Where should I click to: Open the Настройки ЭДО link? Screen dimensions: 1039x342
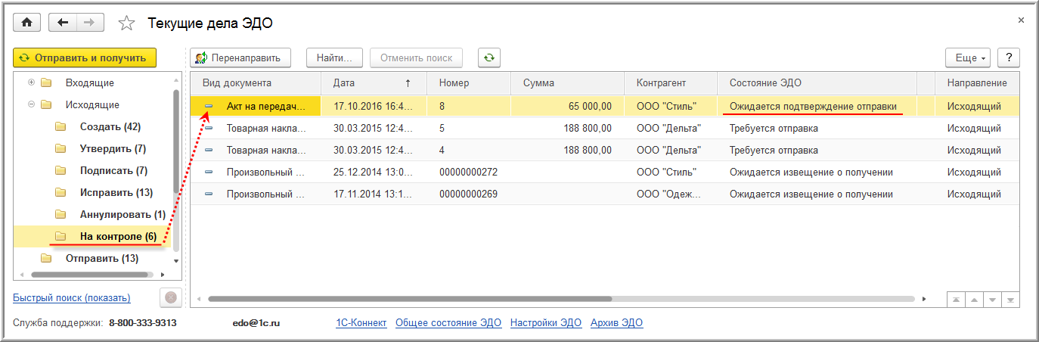point(545,323)
